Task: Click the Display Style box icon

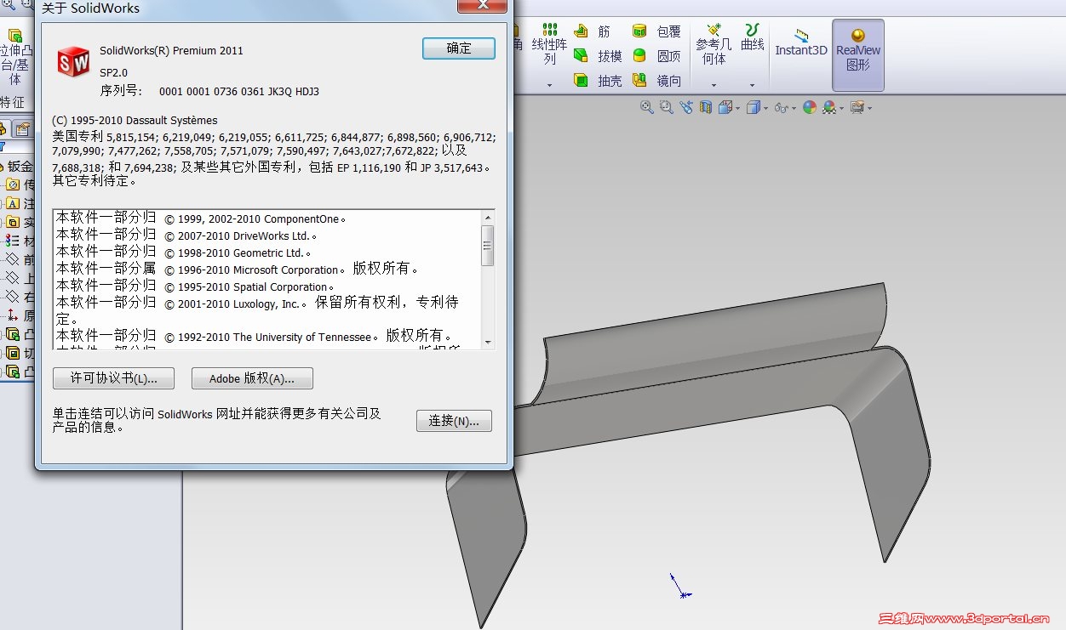Action: [x=753, y=107]
